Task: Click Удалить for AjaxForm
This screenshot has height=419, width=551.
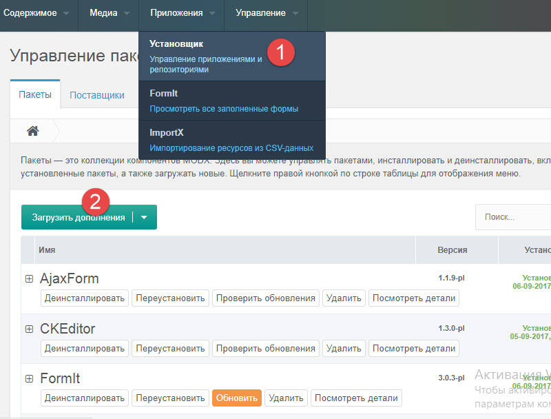Action: point(344,298)
